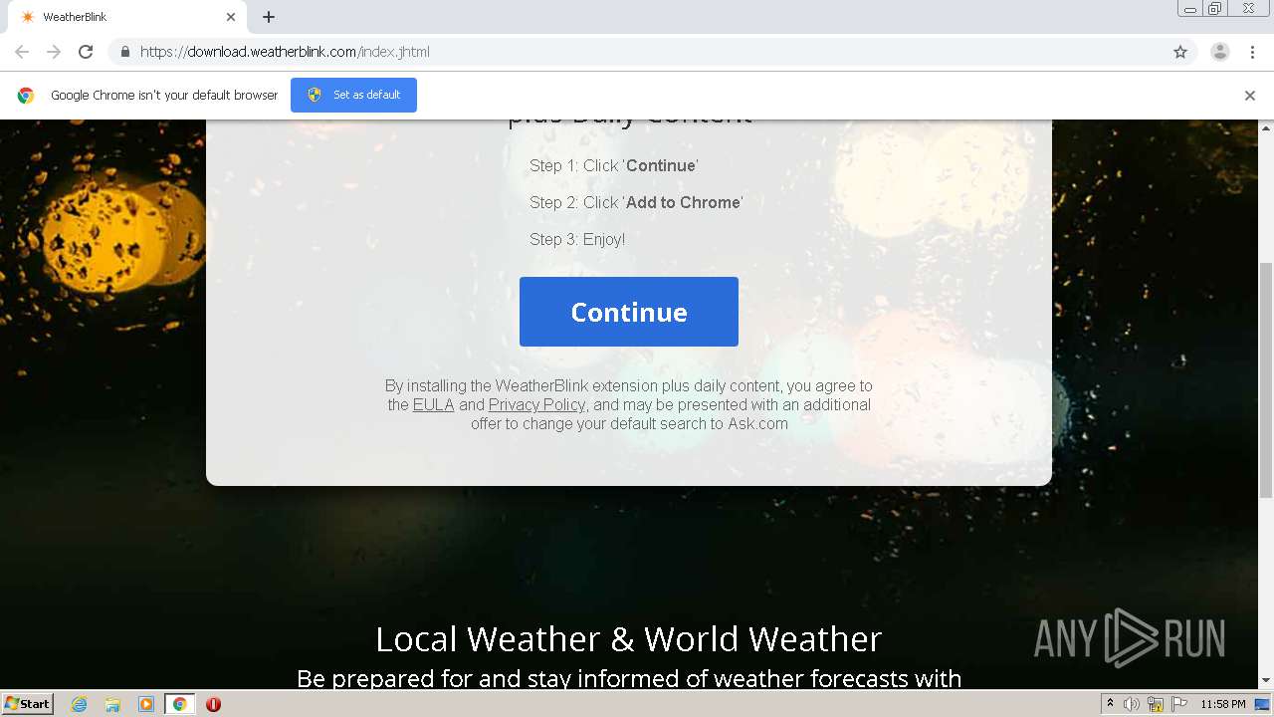Click the browser forward arrow
The width and height of the screenshot is (1274, 717).
point(54,52)
